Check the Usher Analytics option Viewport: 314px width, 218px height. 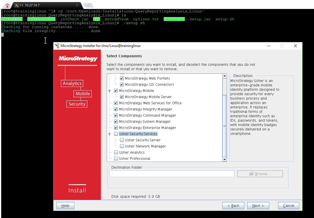(116, 152)
